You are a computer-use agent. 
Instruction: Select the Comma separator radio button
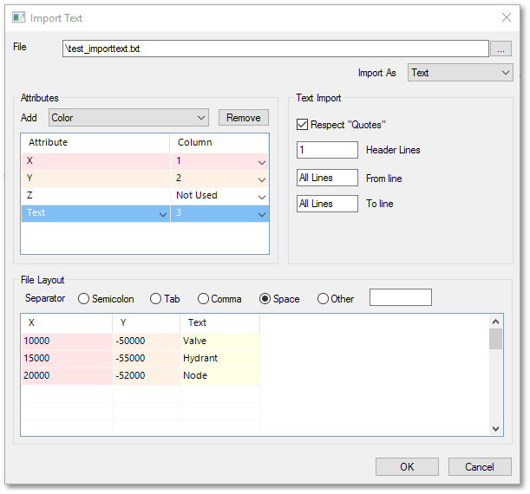coord(203,299)
